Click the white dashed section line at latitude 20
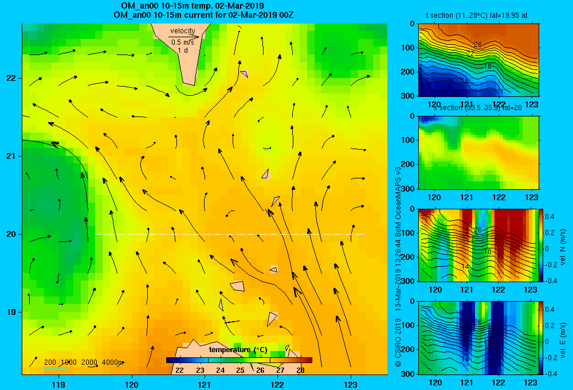 click(x=230, y=234)
